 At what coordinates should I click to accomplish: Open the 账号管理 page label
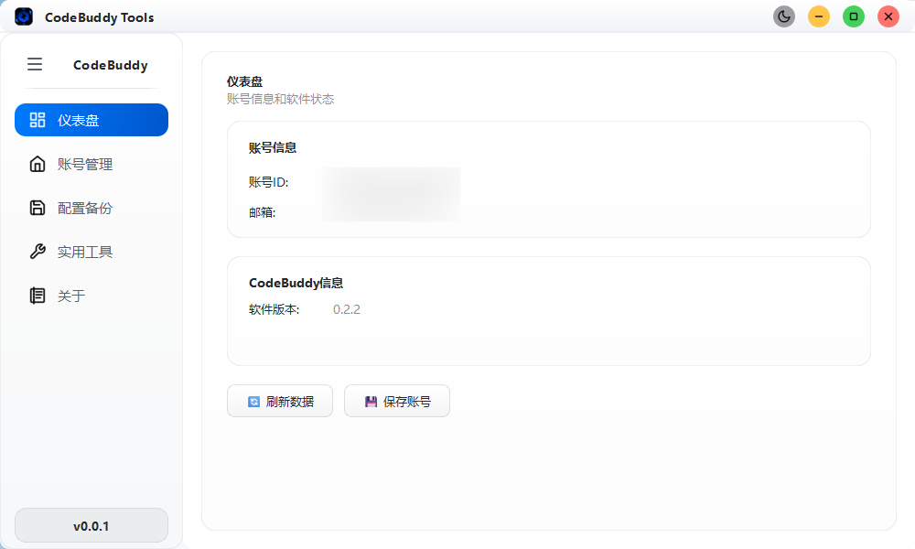(x=85, y=165)
